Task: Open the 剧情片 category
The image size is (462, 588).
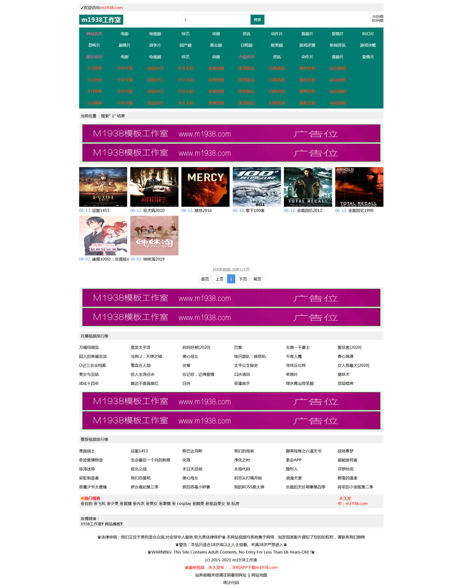Action: coord(125,45)
